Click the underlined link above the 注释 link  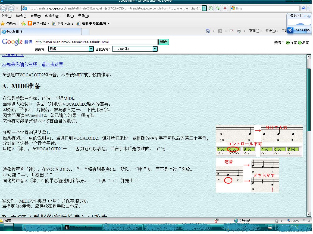(x=13, y=55)
